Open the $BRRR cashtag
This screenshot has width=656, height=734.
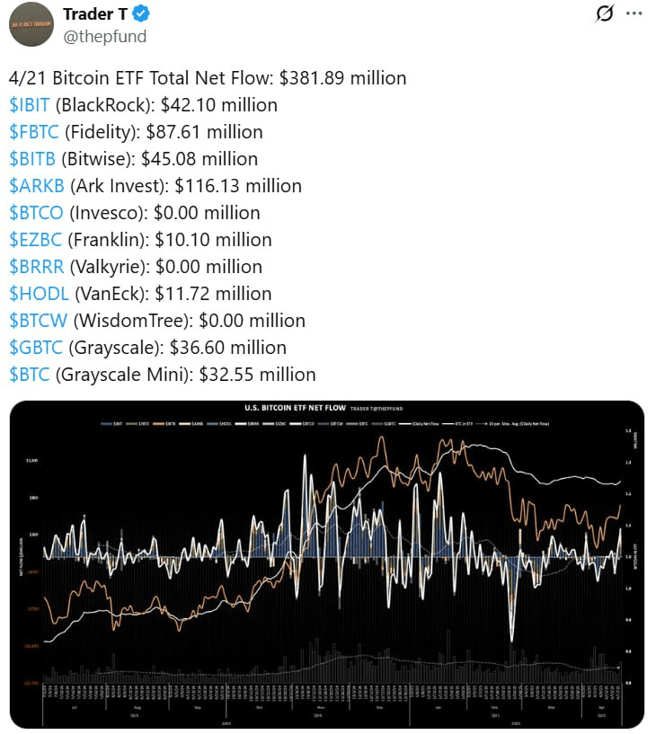tap(37, 267)
